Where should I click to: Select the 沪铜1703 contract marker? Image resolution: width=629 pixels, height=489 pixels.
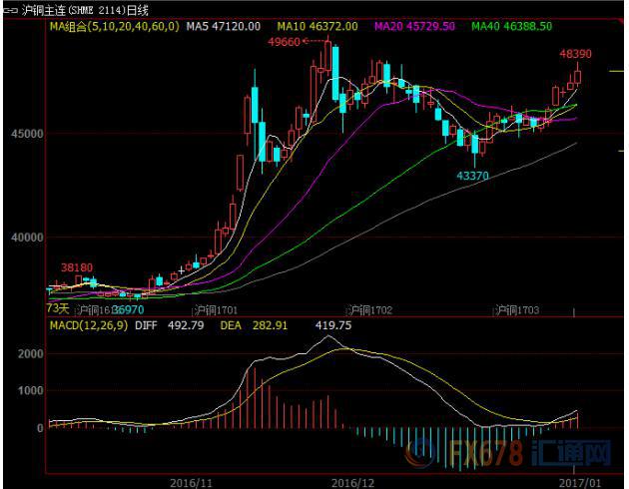coord(517,310)
